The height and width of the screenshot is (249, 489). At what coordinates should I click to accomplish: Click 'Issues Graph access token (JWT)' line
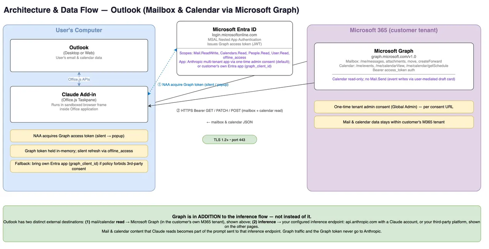[234, 44]
